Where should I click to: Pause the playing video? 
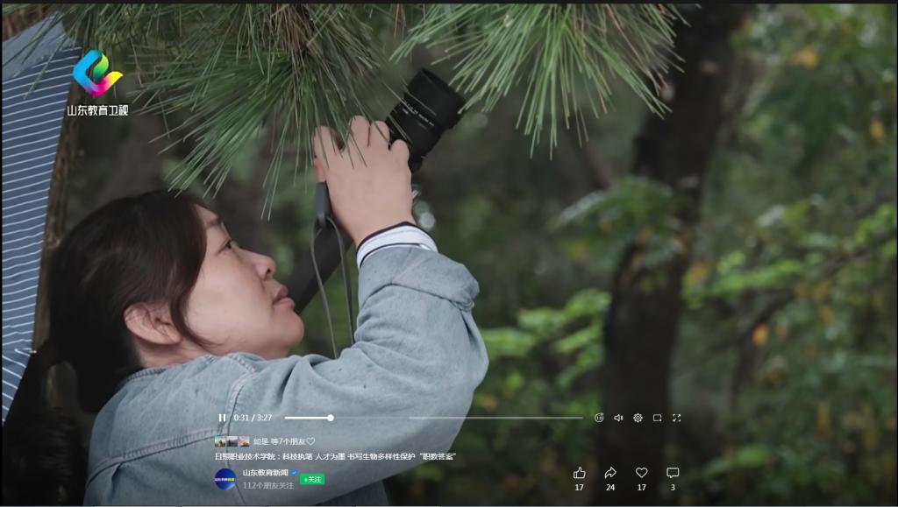(222, 418)
